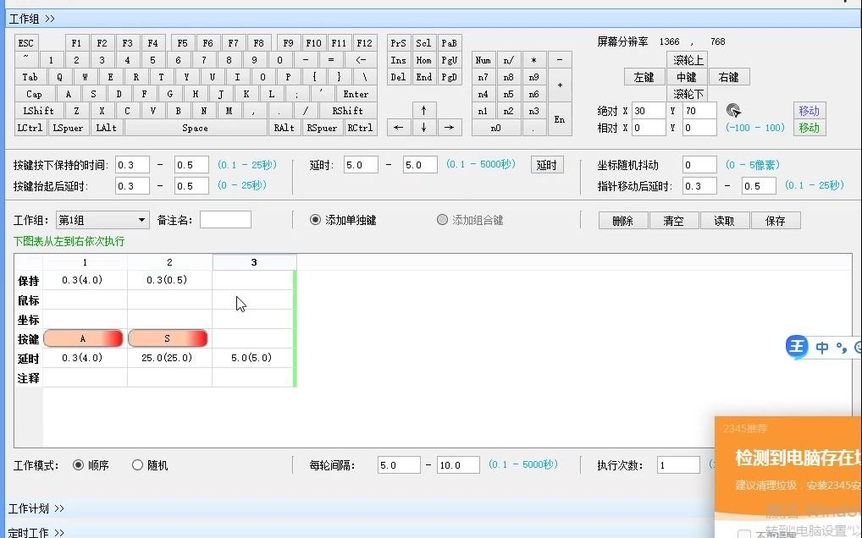This screenshot has height=538, width=862.
Task: Click the F5 key on the virtual keyboard
Action: click(x=182, y=42)
